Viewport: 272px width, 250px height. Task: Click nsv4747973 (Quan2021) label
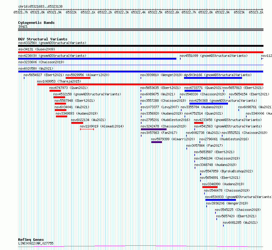tap(68, 88)
